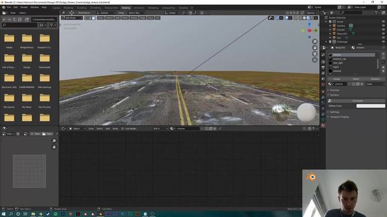Click the Deselect material button

[375, 79]
